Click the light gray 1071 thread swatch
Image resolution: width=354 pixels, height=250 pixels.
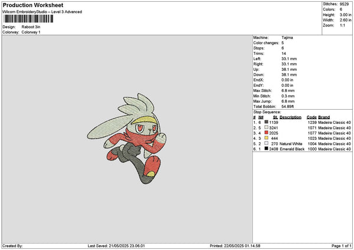(x=267, y=127)
